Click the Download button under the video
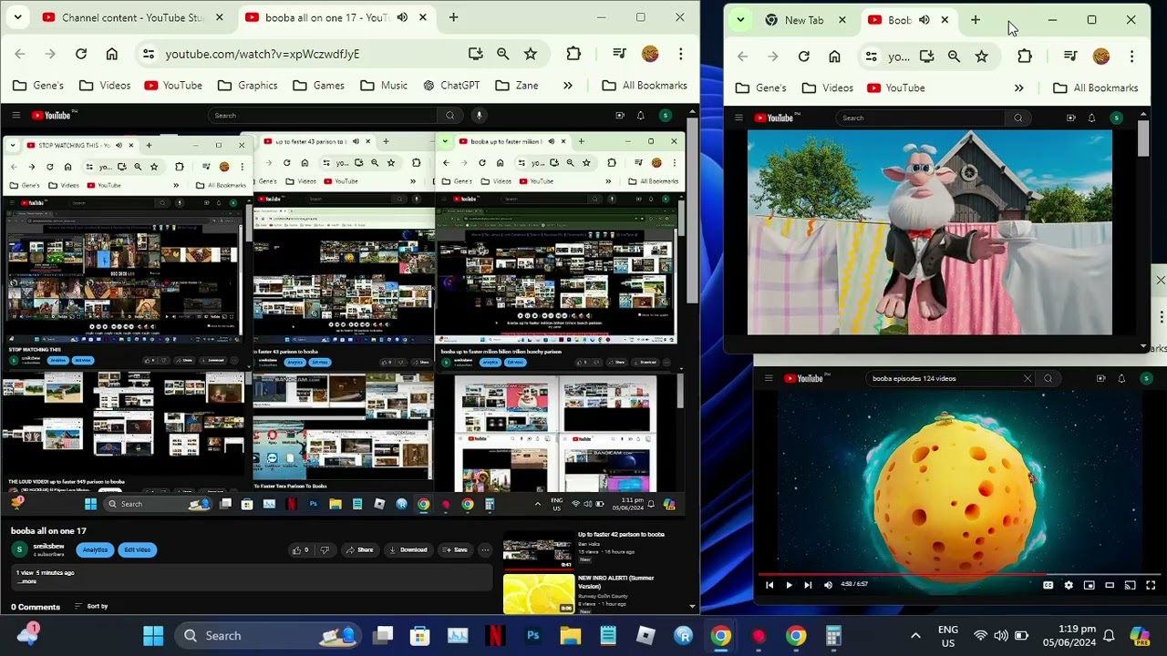Image resolution: width=1167 pixels, height=656 pixels. click(x=408, y=550)
